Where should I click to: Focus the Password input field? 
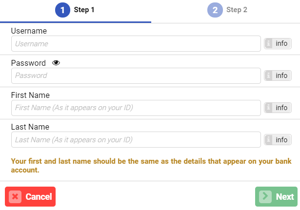pos(136,76)
